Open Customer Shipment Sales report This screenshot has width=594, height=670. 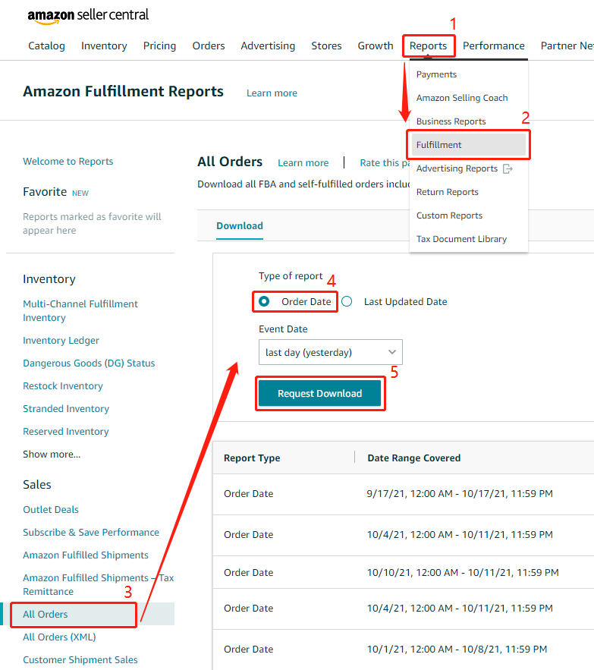coord(80,659)
